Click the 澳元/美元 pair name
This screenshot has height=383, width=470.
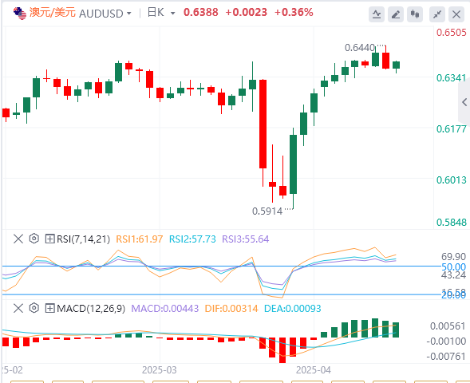pyautogui.click(x=53, y=13)
